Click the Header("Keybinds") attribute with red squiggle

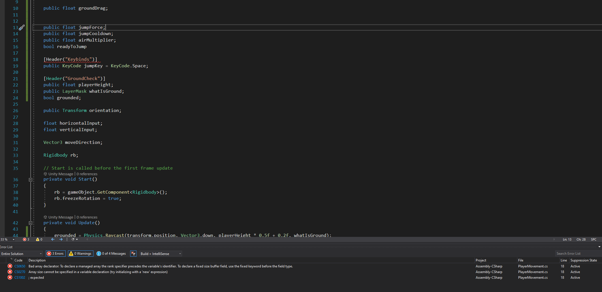[71, 59]
